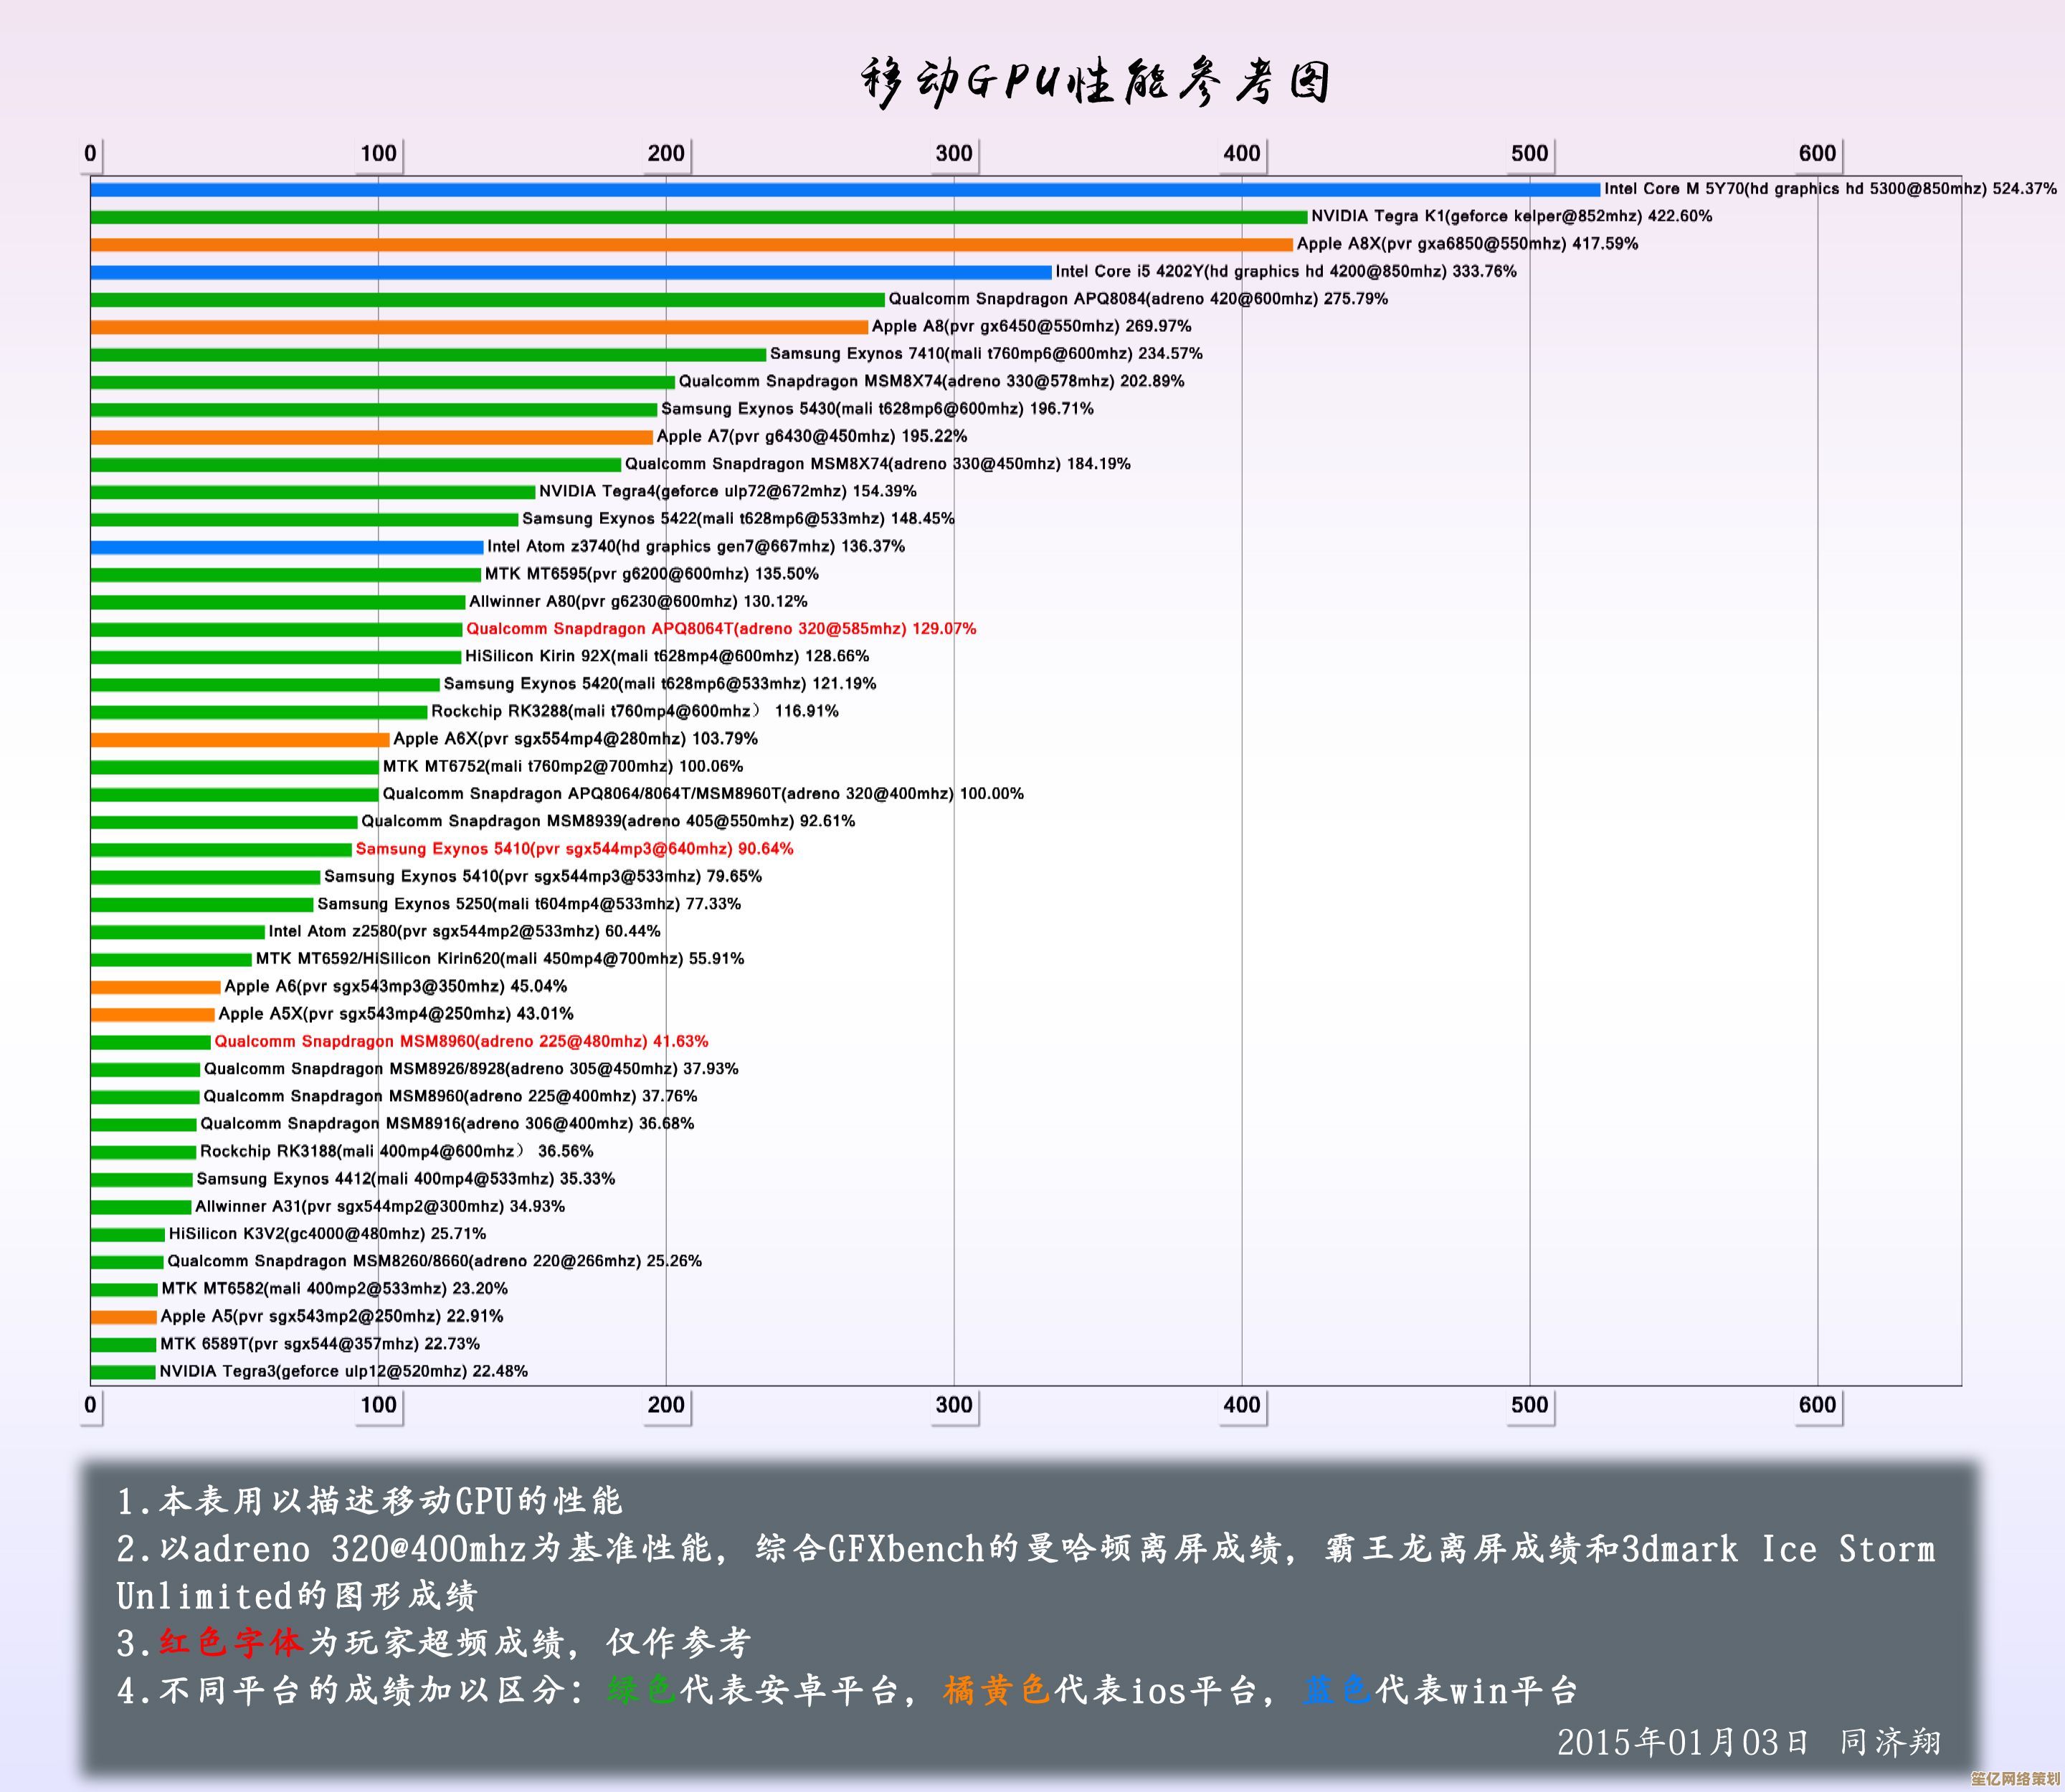Screen dimensions: 2065x1792
Task: Select red Exynos 5410 sgx544mp3@640mhz 90.64% label
Action: click(574, 849)
